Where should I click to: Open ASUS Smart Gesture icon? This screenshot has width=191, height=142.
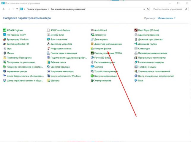[x=48, y=30]
